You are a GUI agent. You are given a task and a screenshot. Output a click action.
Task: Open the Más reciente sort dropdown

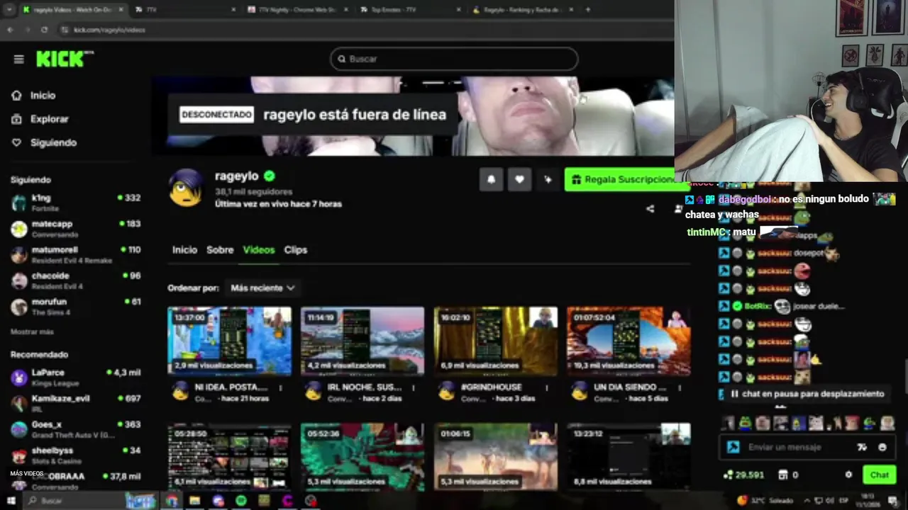(262, 288)
